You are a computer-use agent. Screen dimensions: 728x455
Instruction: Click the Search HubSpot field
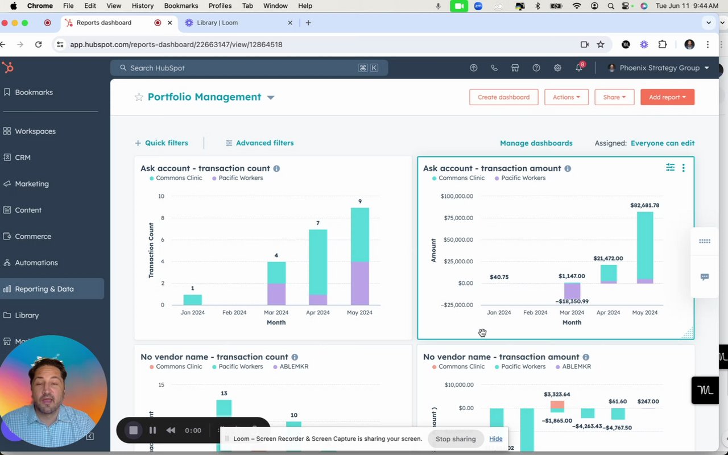coord(249,68)
